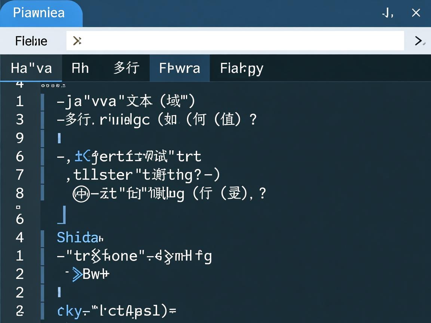431x323 pixels.
Task: Open the Rh tab
Action: pyautogui.click(x=80, y=68)
